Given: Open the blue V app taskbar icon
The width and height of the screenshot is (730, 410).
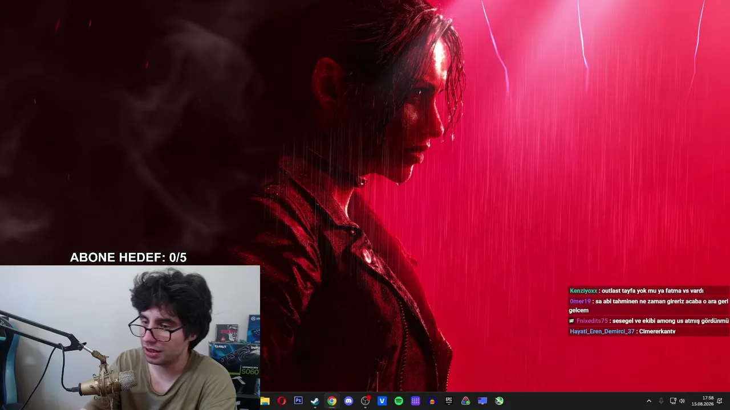Looking at the screenshot, I should point(382,401).
